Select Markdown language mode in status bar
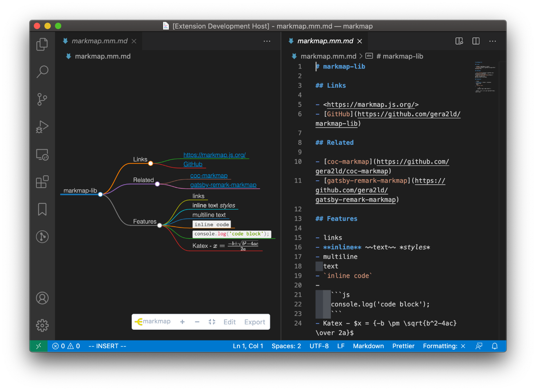The image size is (536, 391). click(368, 346)
